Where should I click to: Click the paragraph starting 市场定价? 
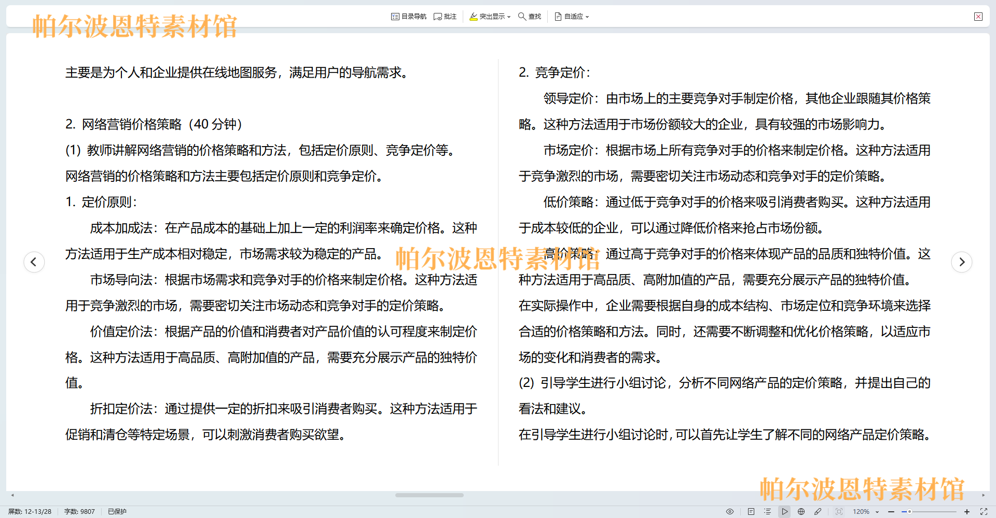725,163
